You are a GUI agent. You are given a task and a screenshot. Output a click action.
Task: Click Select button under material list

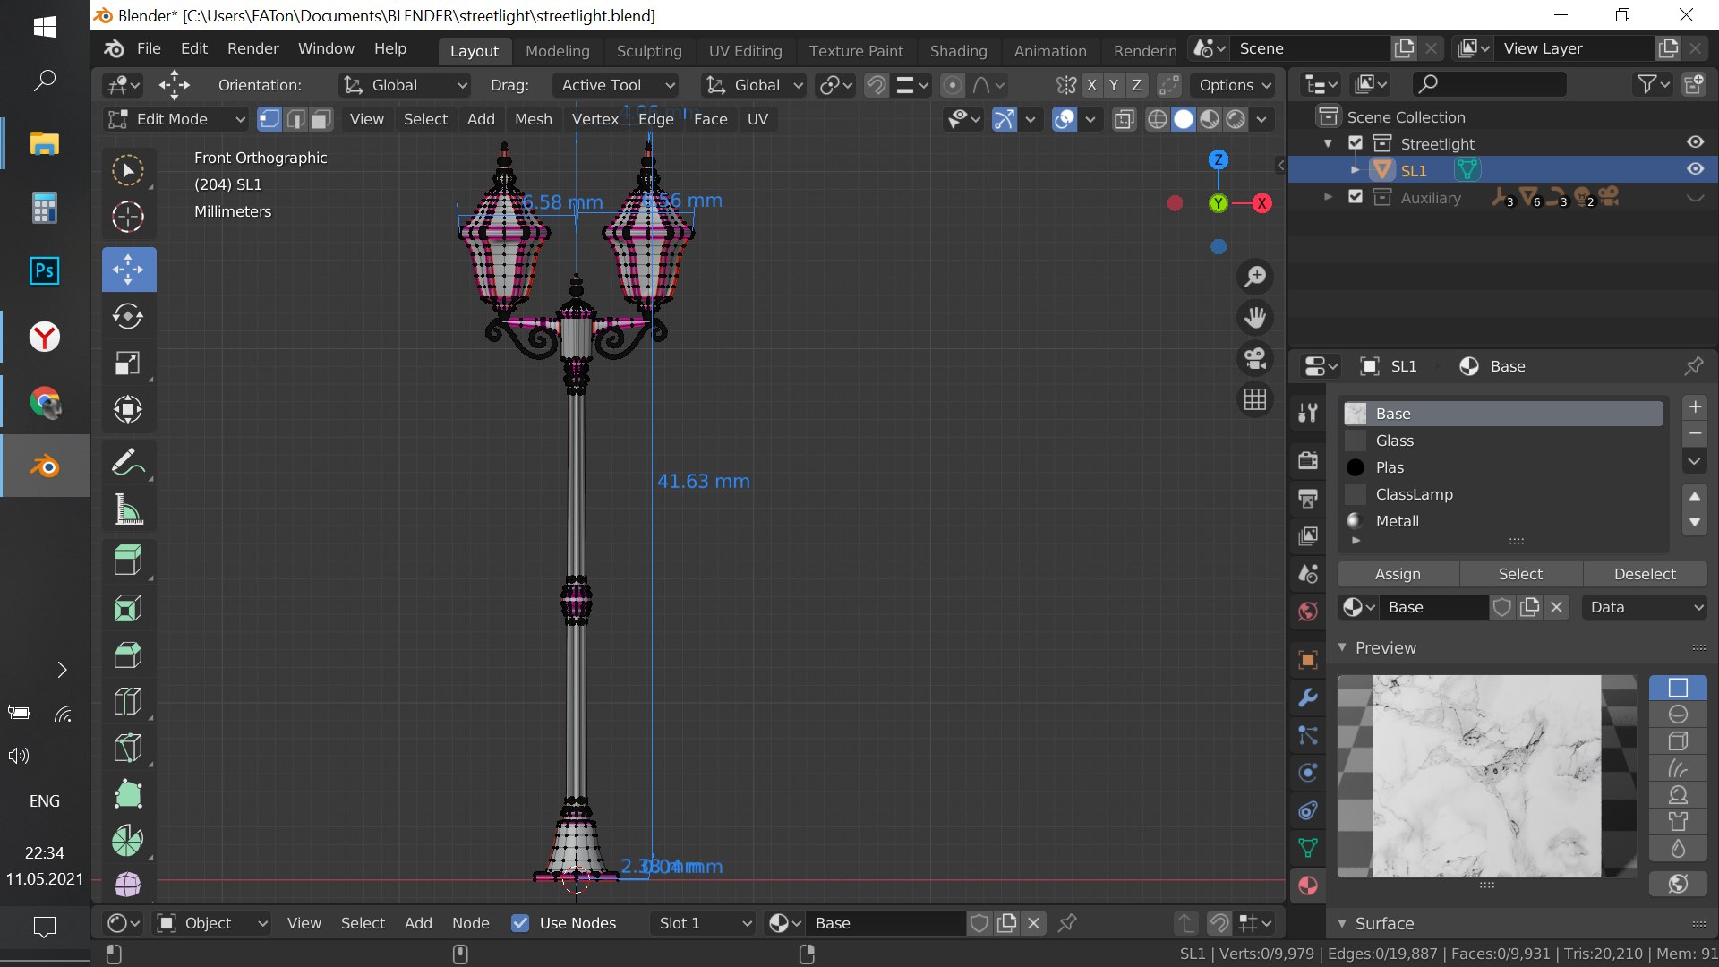click(1520, 574)
